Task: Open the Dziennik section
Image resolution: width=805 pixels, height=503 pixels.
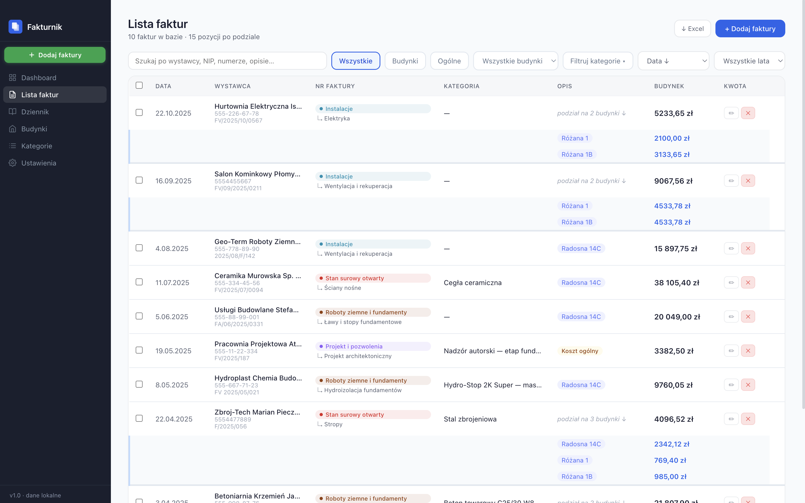Action: point(55,112)
